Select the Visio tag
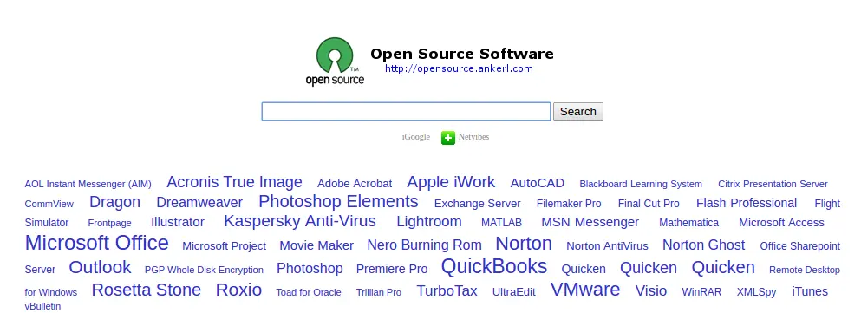Screen dimensions: 861x313 [651, 291]
